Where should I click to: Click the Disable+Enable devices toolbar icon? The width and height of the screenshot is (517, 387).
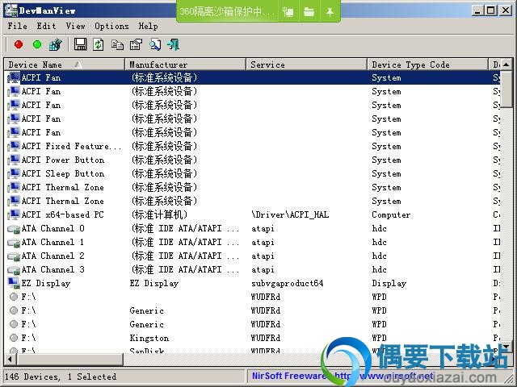point(56,44)
